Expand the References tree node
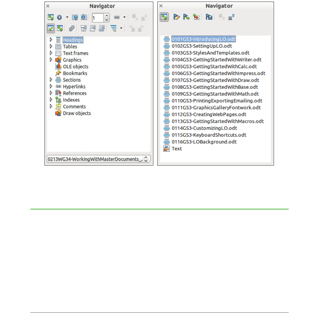This screenshot has height=313, width=319. (51, 93)
